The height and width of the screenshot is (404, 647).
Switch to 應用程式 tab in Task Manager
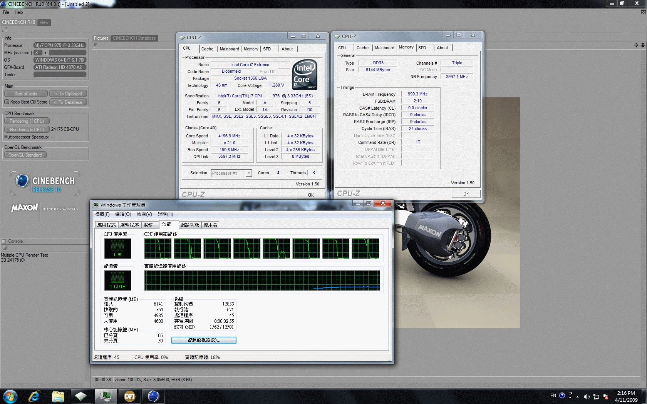coord(106,225)
